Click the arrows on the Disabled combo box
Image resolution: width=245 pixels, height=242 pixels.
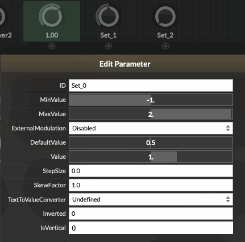coord(228,128)
